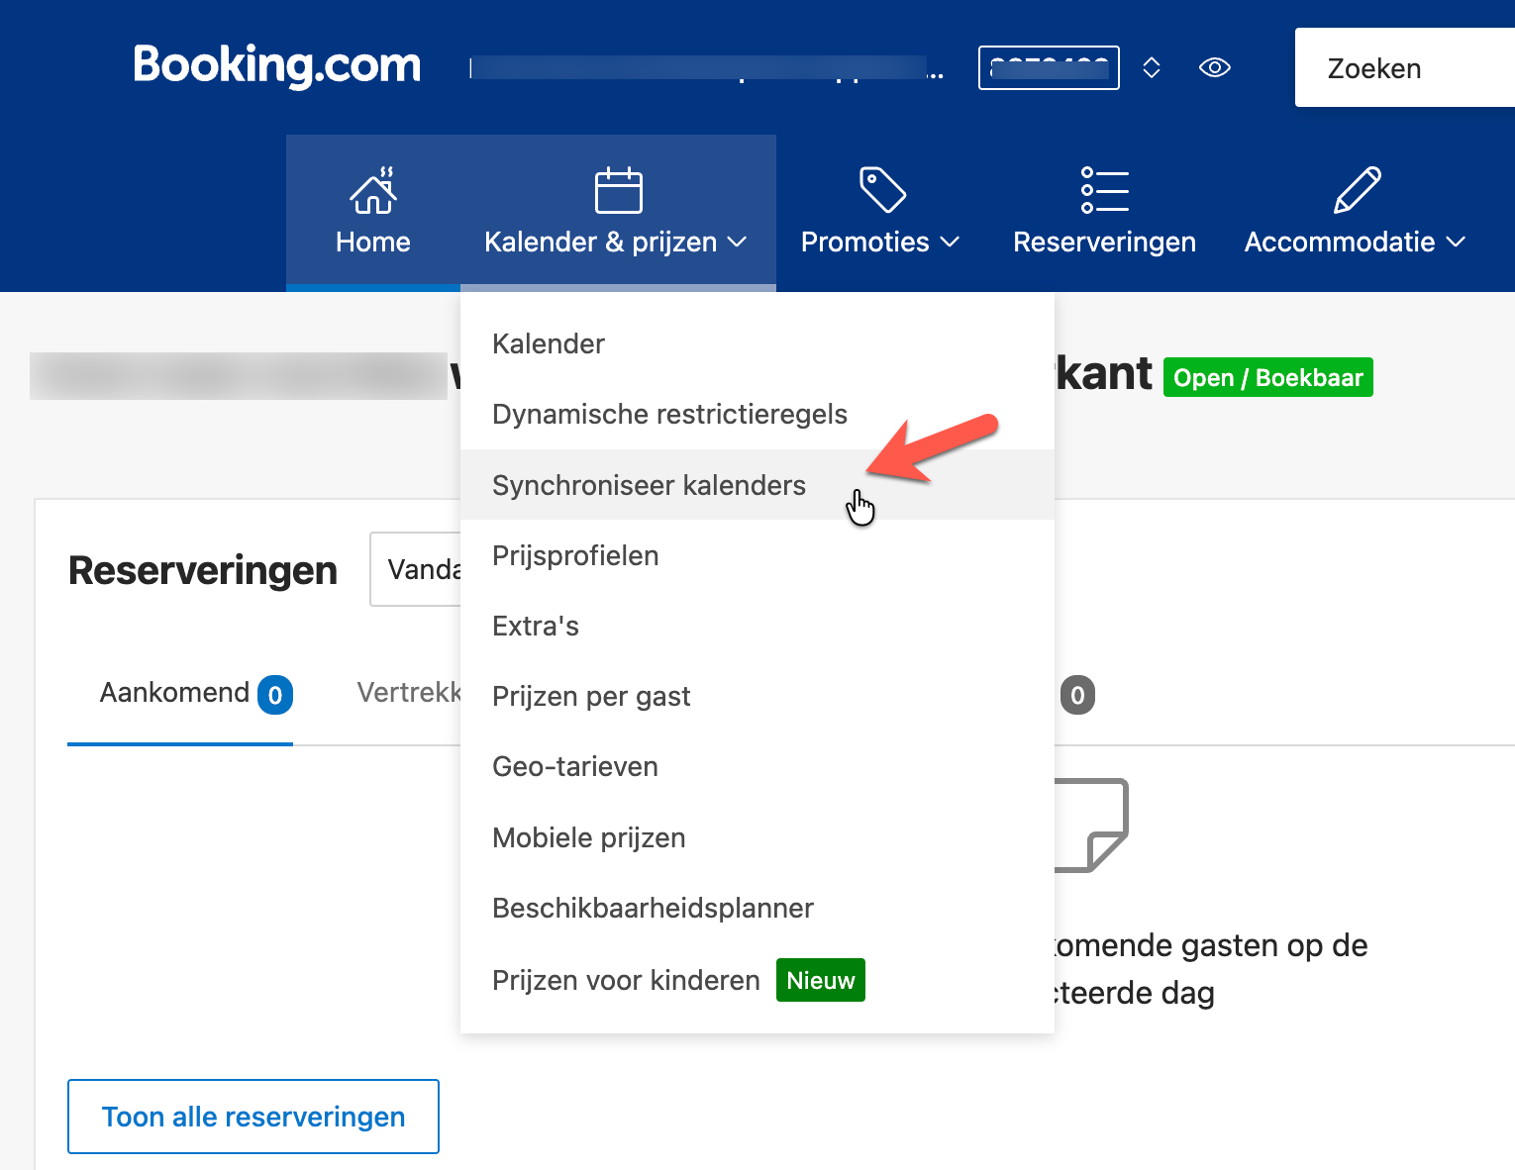Click the Home house icon
The image size is (1515, 1170).
pos(373,190)
